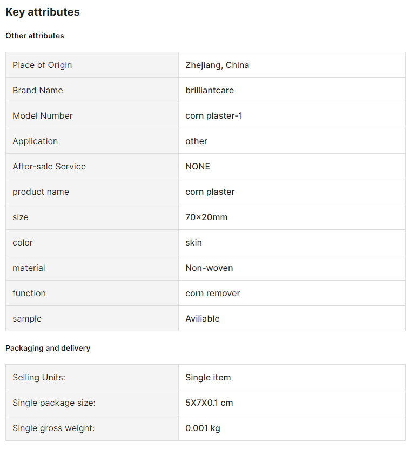Click the Selling Units label
This screenshot has height=450, width=410.
[39, 377]
